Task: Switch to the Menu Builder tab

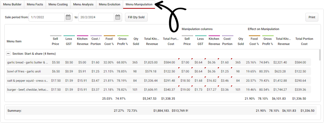Action: [12, 4]
